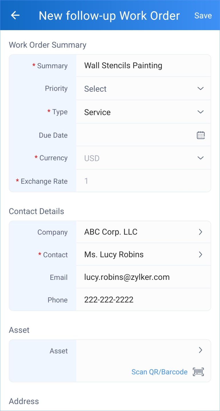Click the empty Asset field
This screenshot has height=411, width=220.
pos(135,350)
